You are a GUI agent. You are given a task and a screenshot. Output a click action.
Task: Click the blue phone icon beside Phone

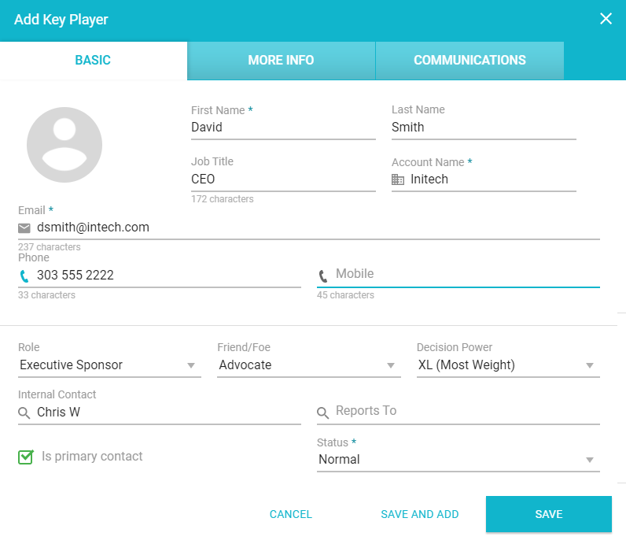coord(24,276)
